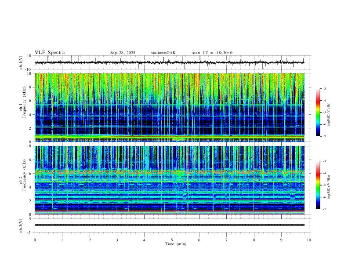Click time axis tick label "7"
The height and width of the screenshot is (269, 348).
coord(227,240)
